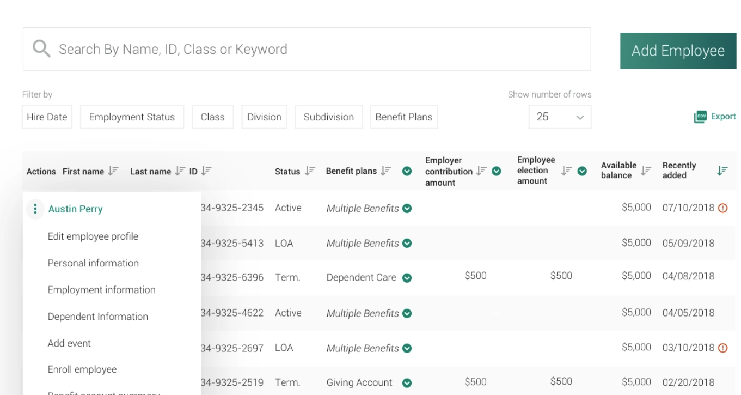
Task: Sort by Available balance
Action: tap(646, 171)
